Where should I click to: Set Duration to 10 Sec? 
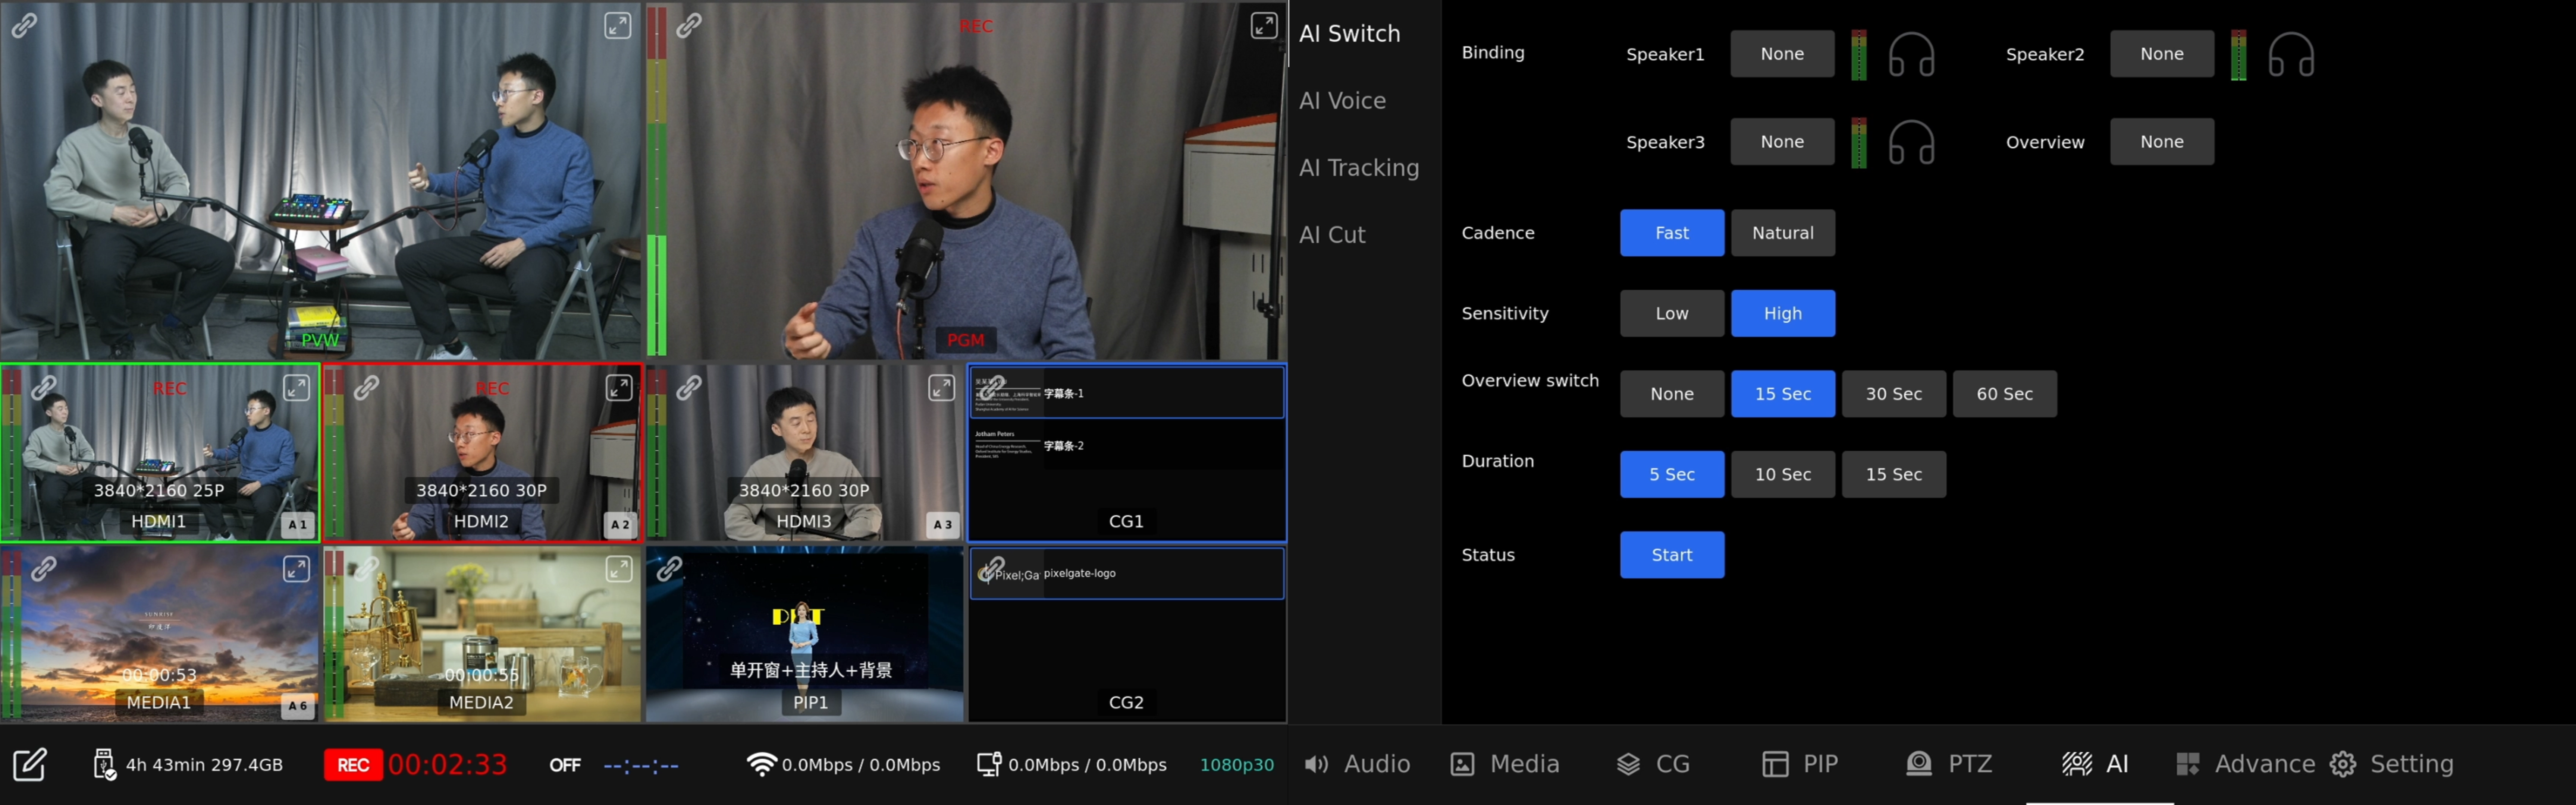tap(1783, 474)
